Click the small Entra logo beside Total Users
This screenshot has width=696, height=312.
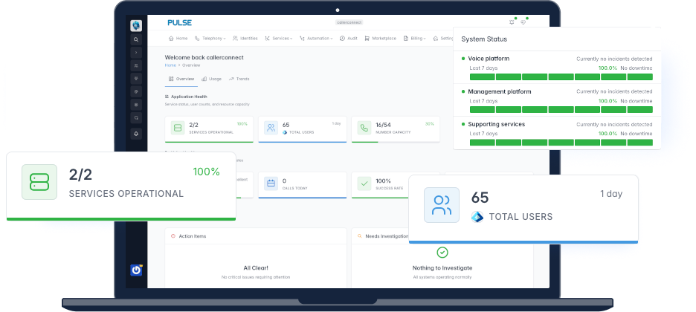coord(285,132)
